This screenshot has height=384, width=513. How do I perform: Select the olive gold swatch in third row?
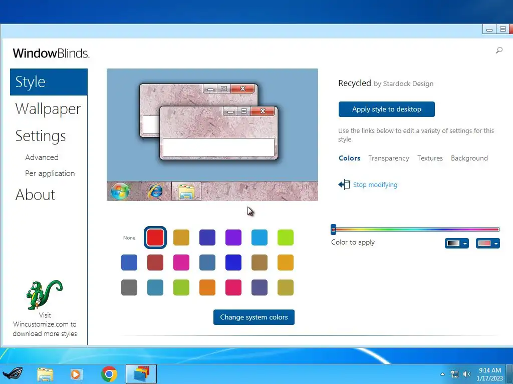285,287
